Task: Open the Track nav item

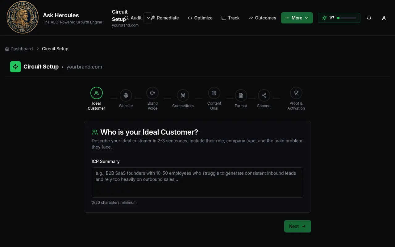Action: point(231,18)
